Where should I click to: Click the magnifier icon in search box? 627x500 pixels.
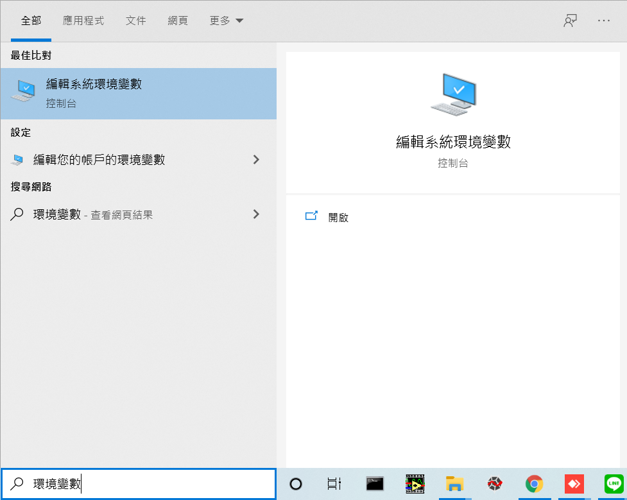click(17, 483)
